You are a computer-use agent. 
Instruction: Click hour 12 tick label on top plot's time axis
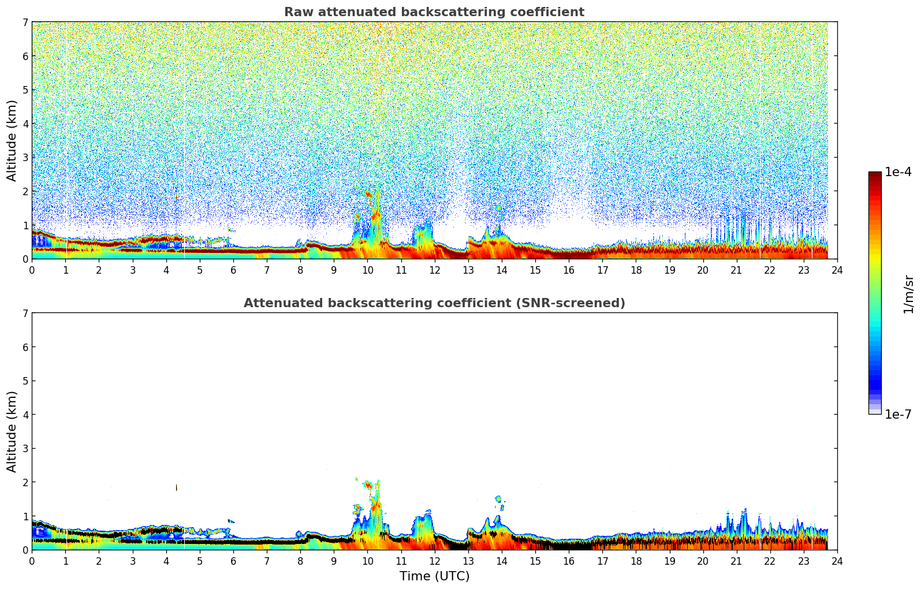pyautogui.click(x=434, y=270)
